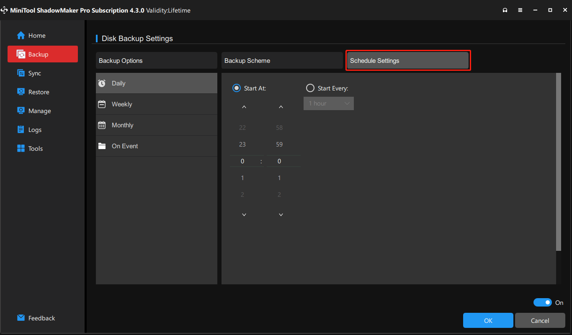Open the hamburger menu in the title bar
The image size is (572, 335).
520,10
